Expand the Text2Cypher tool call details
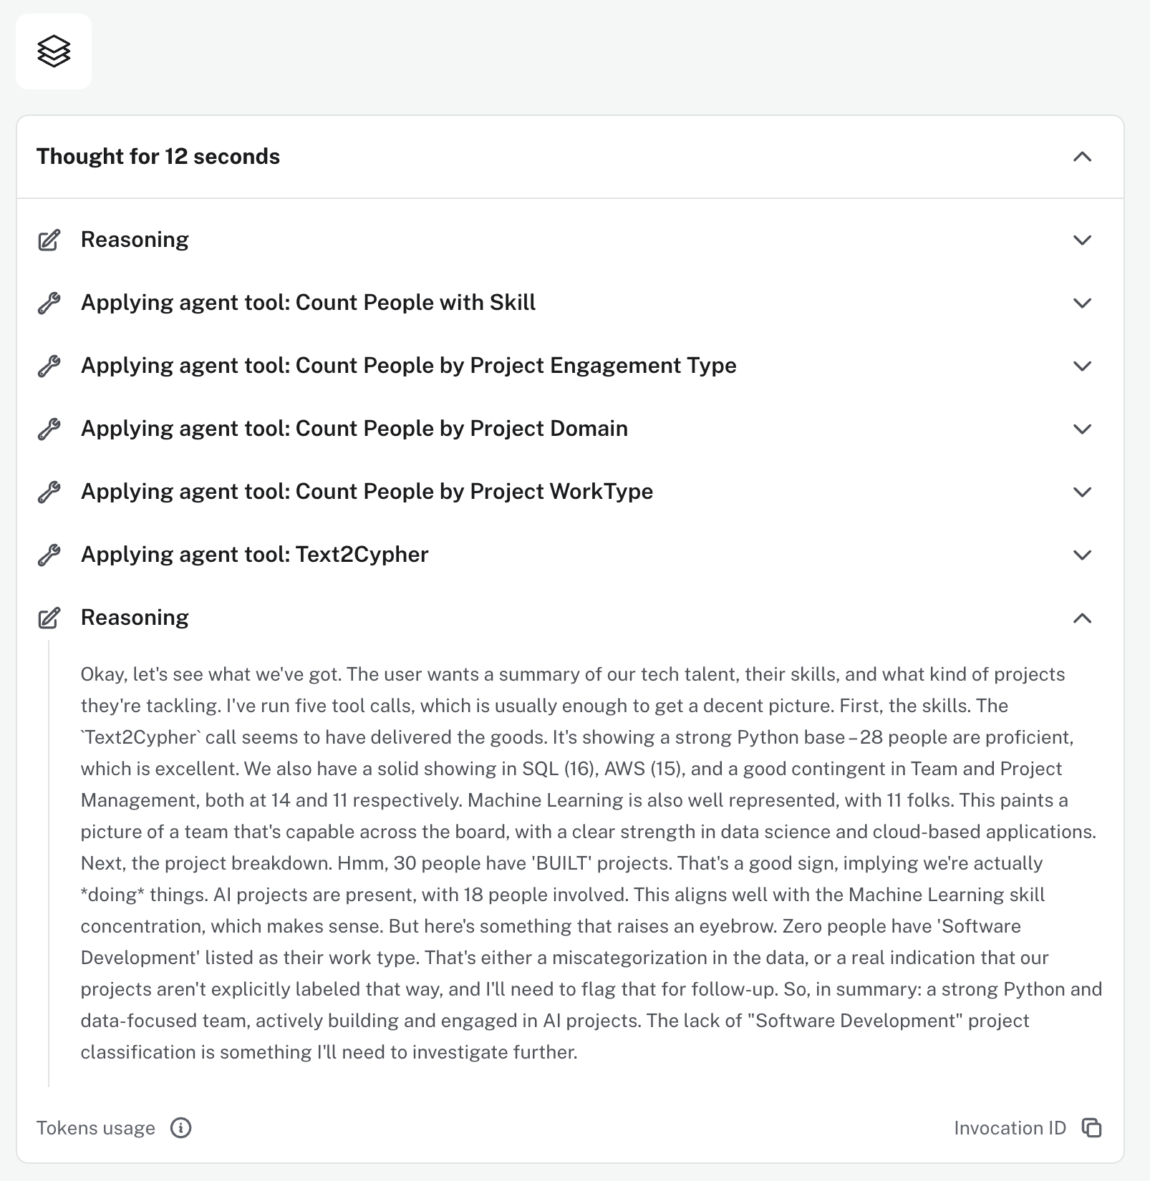The image size is (1150, 1181). coord(1083,555)
